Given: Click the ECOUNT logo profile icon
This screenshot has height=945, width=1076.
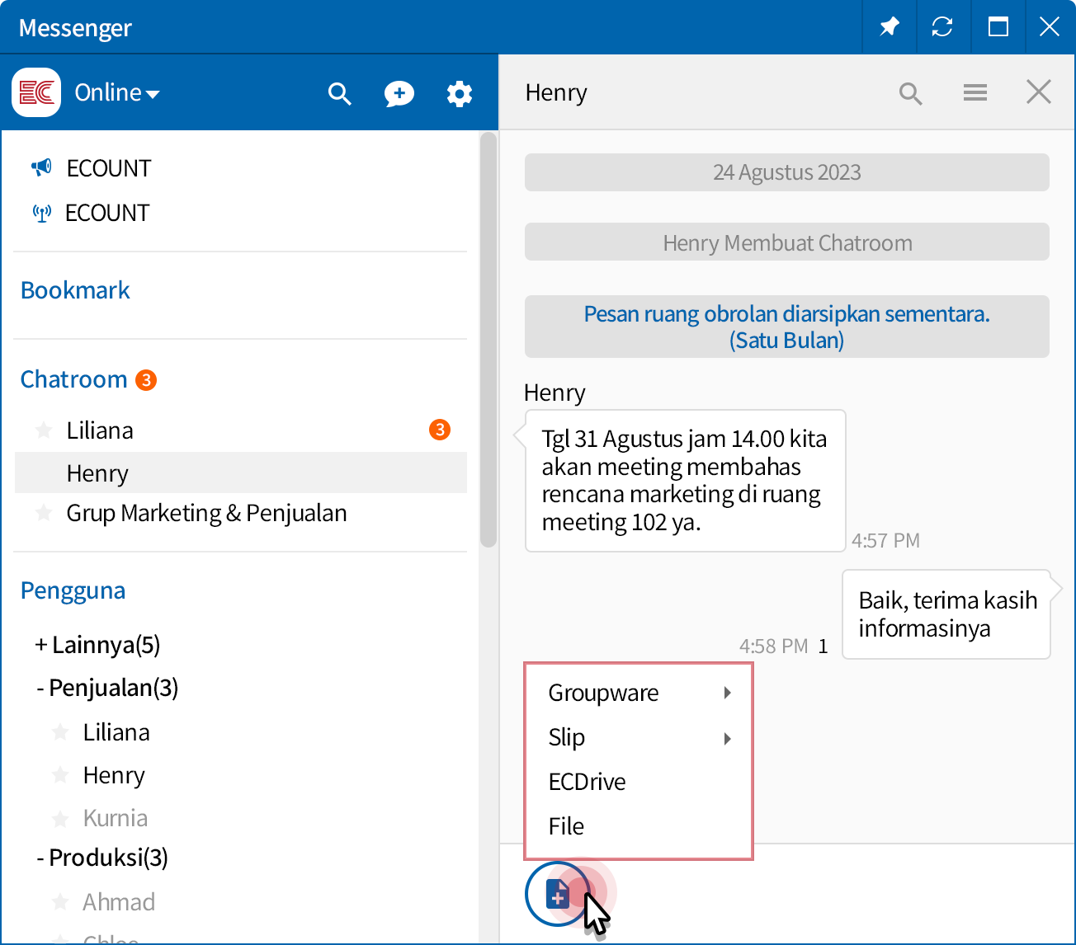Looking at the screenshot, I should [36, 92].
